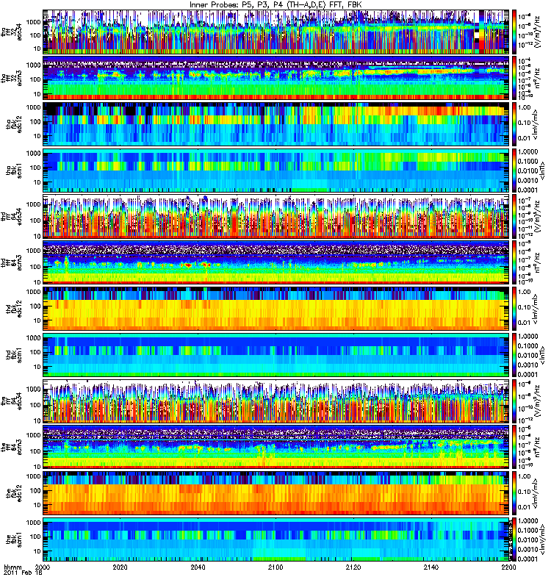Screen dimensions: 551x588
Task: Click the "hhmm" axis unit label
Action: tap(12, 567)
